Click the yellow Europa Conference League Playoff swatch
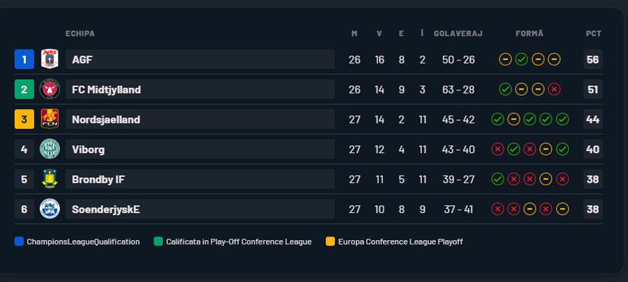The height and width of the screenshot is (282, 628). (x=330, y=242)
